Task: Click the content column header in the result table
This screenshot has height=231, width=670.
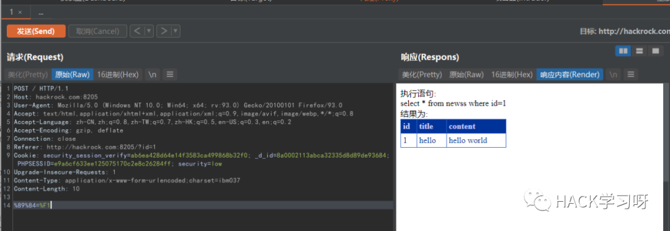Action: click(476, 126)
